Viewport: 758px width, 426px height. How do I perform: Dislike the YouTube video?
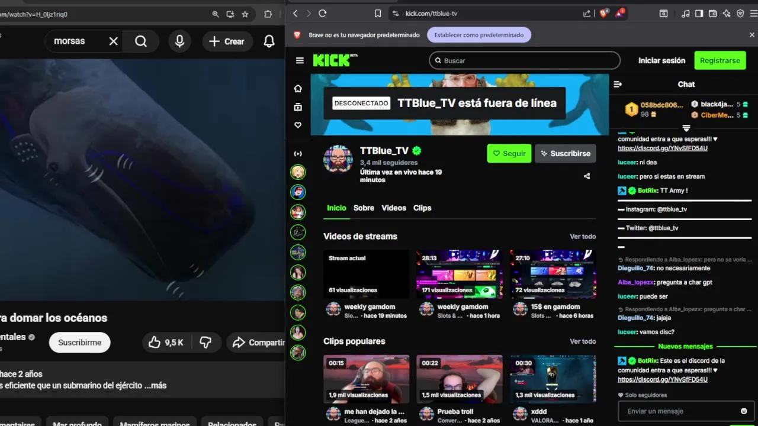tap(205, 343)
